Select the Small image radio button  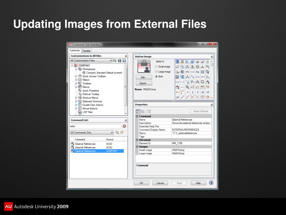pos(157,67)
